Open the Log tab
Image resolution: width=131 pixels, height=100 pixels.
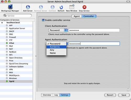pyautogui.click(x=56, y=95)
